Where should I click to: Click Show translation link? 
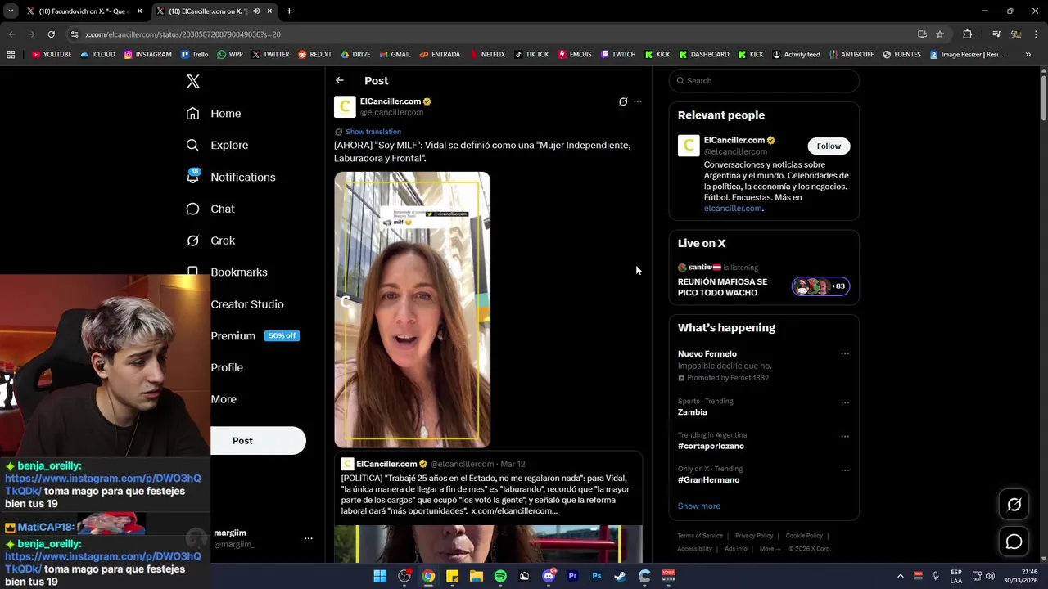click(x=373, y=132)
